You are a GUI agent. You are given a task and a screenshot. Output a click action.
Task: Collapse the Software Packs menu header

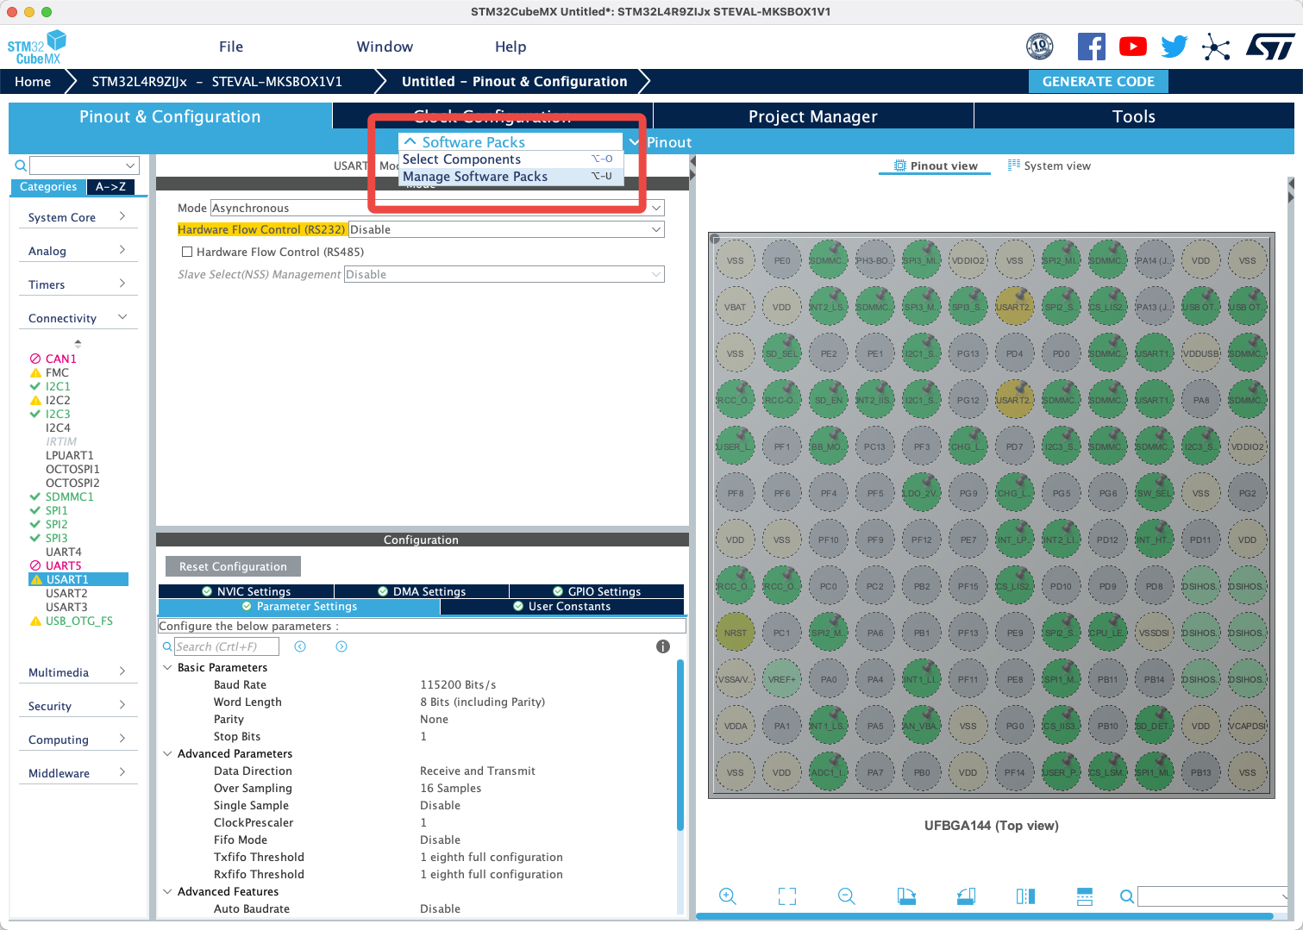click(511, 142)
